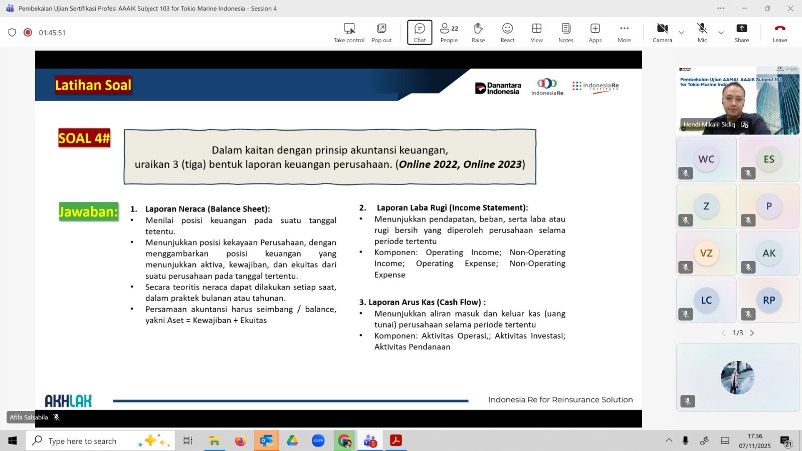Show the People participants list

(x=449, y=33)
